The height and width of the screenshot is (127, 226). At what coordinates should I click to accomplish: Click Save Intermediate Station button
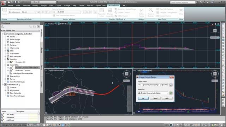[64, 16]
